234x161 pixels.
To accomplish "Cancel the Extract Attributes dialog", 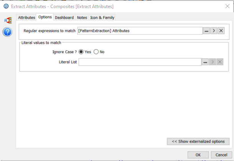I will pyautogui.click(x=221, y=155).
